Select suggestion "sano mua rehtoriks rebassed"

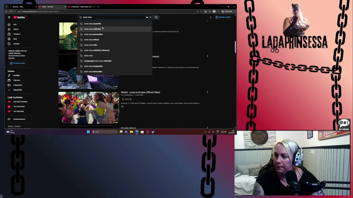click(x=115, y=50)
